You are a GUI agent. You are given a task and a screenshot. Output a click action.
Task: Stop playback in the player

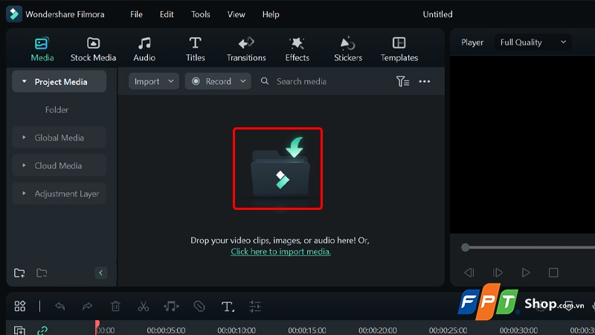click(x=553, y=272)
